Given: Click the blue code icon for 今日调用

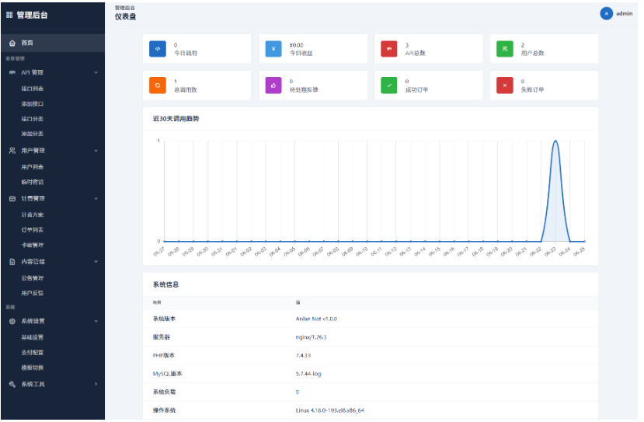Looking at the screenshot, I should [x=158, y=49].
